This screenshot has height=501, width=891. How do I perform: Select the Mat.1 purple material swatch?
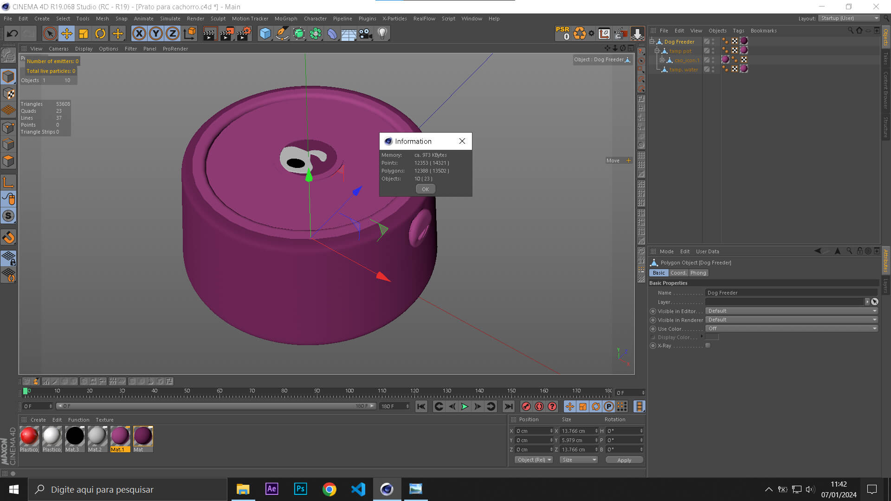(120, 437)
